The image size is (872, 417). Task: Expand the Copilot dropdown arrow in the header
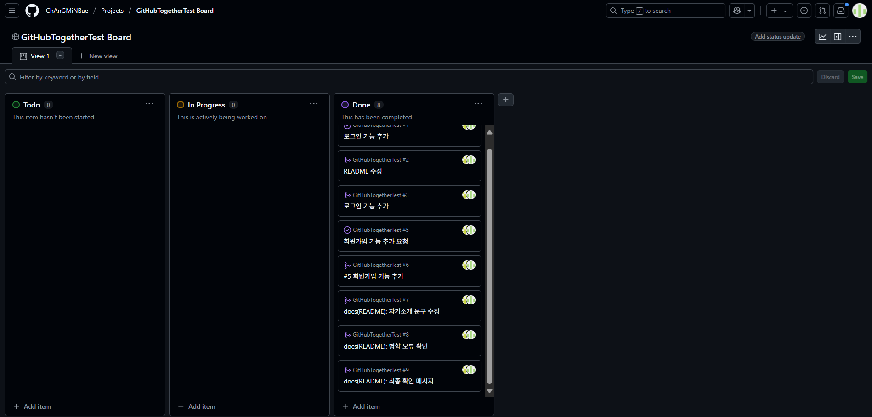click(749, 11)
